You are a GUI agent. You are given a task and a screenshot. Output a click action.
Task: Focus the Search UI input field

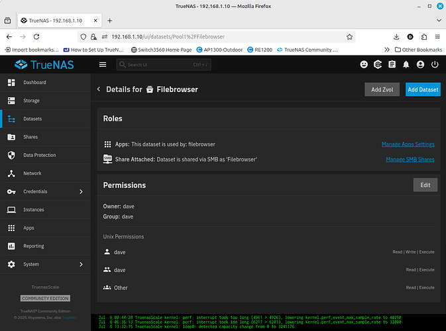pyautogui.click(x=164, y=65)
